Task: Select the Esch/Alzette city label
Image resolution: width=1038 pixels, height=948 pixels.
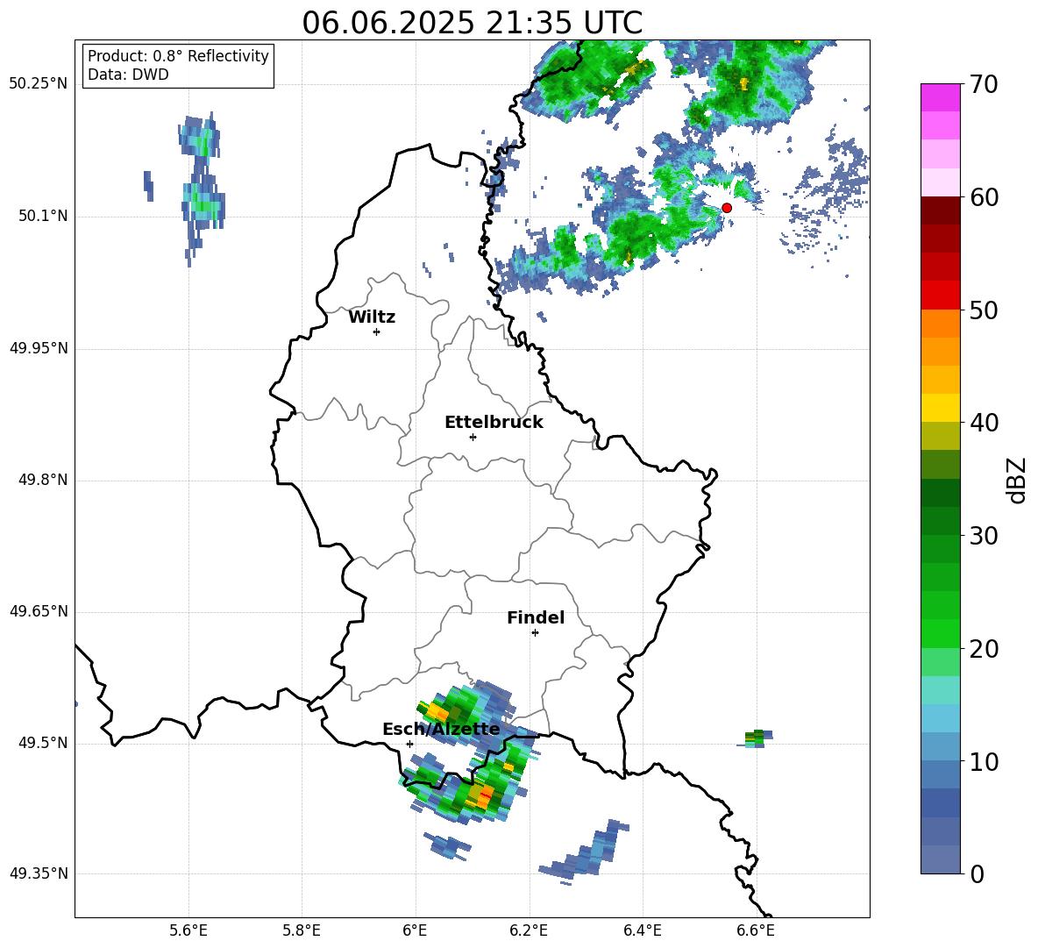Action: tap(441, 729)
